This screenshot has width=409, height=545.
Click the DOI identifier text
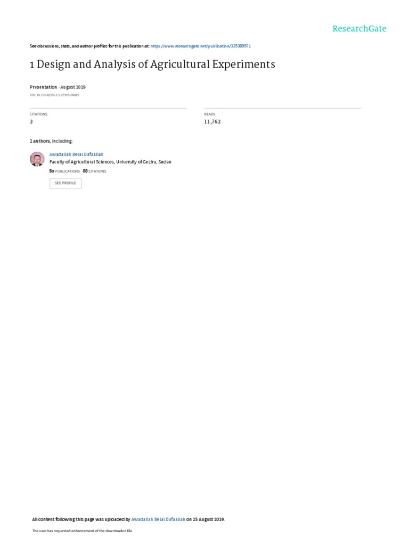[54, 95]
